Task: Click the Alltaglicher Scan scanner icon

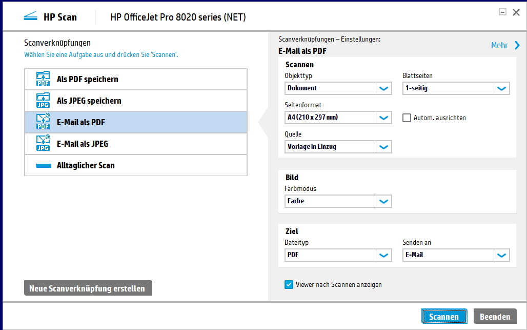Action: [x=44, y=166]
